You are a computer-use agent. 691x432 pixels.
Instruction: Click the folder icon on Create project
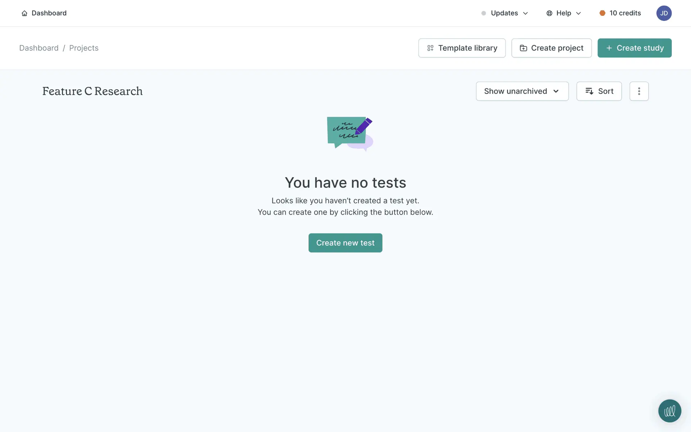point(523,48)
